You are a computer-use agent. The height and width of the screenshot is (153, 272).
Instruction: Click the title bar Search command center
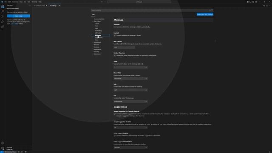point(139,2)
